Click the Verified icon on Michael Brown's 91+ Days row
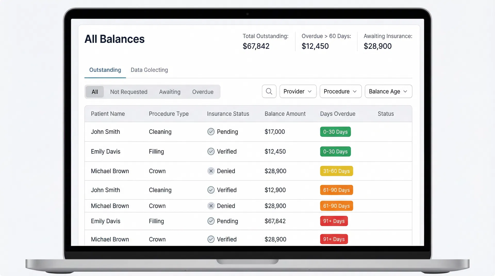 (211, 239)
